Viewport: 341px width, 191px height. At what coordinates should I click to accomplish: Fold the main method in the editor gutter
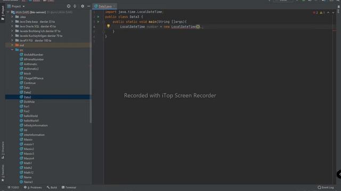point(104,22)
